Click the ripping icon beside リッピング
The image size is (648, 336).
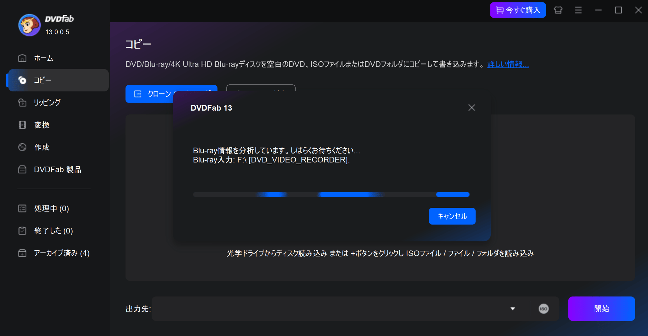(x=22, y=103)
